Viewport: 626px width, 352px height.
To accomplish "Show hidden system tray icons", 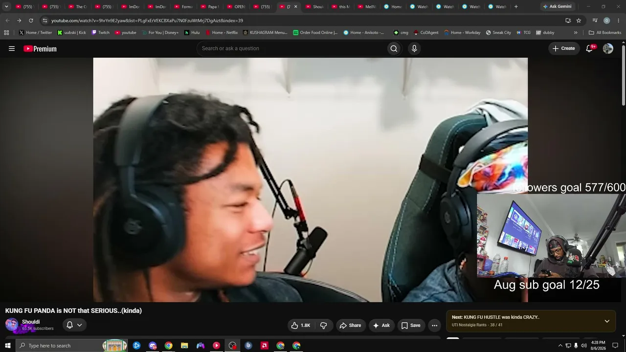I will click(560, 346).
